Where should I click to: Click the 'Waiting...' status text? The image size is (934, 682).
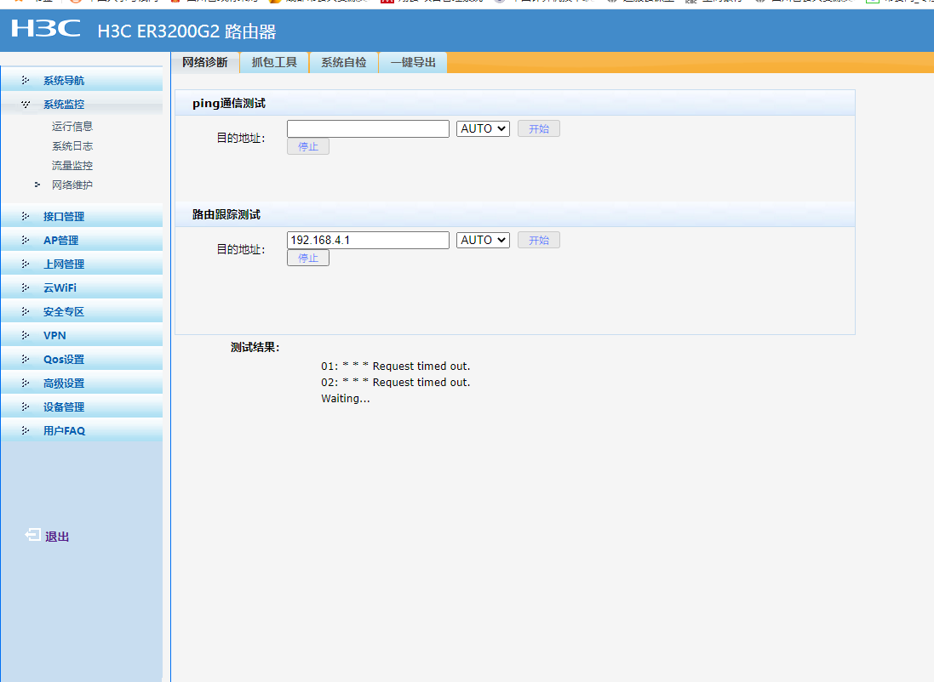pyautogui.click(x=346, y=398)
